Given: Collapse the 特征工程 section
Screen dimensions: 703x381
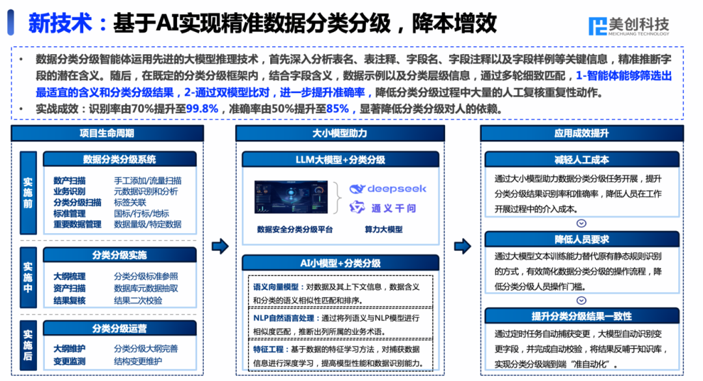Looking at the screenshot, I should pyautogui.click(x=340, y=356).
